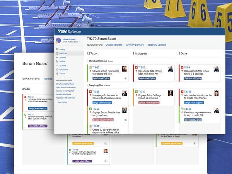
Task: Click the lightbulb issue type icon on TIS-37
Action: [90, 67]
